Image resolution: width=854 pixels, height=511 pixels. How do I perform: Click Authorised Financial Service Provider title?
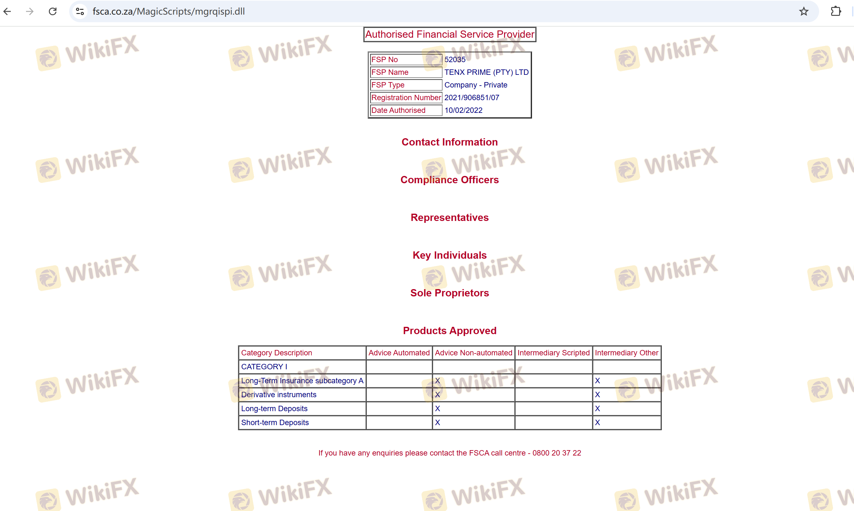[x=449, y=35]
